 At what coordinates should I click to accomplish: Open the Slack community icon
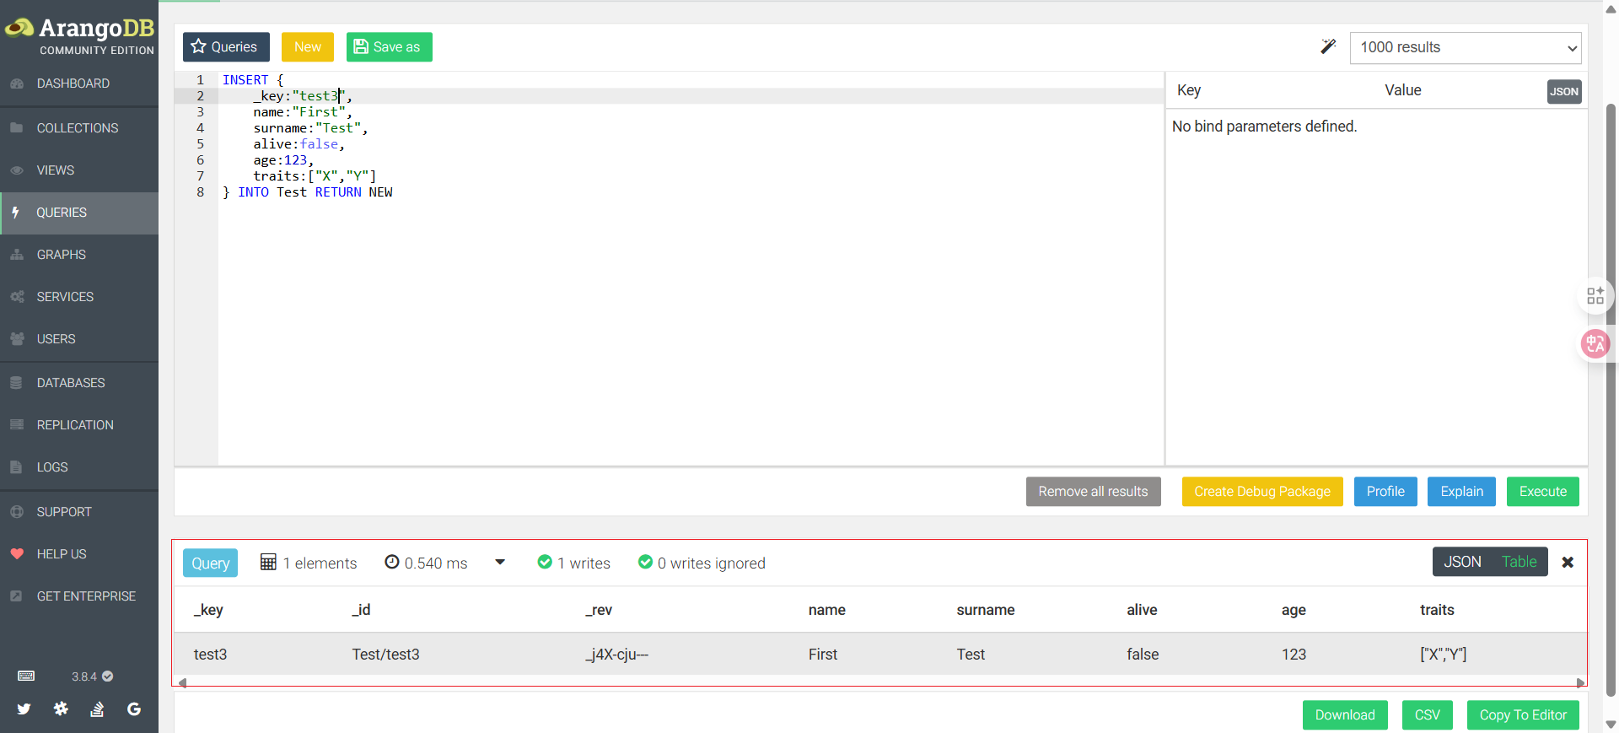coord(61,709)
